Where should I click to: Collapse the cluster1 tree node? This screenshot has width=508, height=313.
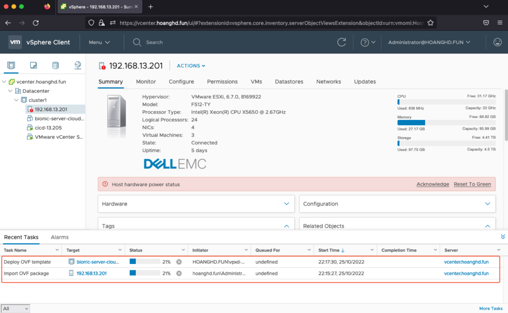pyautogui.click(x=16, y=100)
